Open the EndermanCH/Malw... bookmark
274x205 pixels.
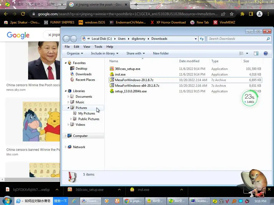128,22
